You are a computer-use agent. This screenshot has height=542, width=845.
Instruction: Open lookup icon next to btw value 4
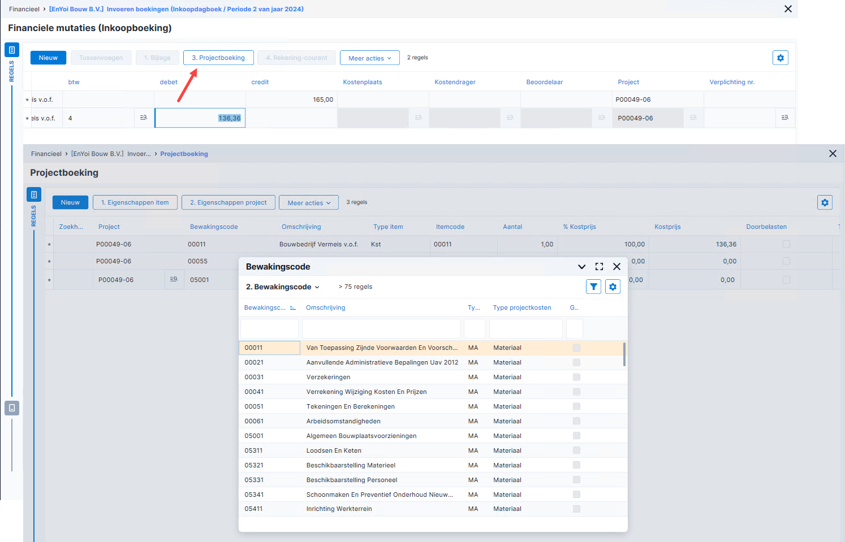[x=144, y=118]
